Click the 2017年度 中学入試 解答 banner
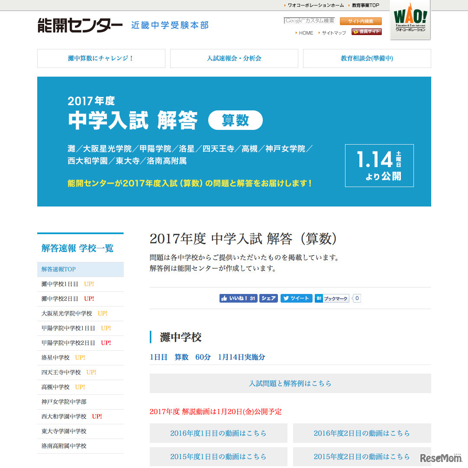The width and height of the screenshot is (468, 468). click(234, 142)
